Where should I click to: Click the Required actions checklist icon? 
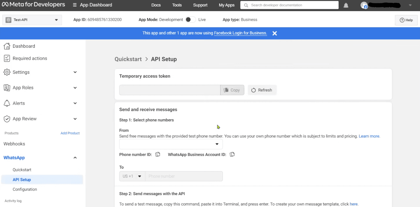[x=7, y=58]
